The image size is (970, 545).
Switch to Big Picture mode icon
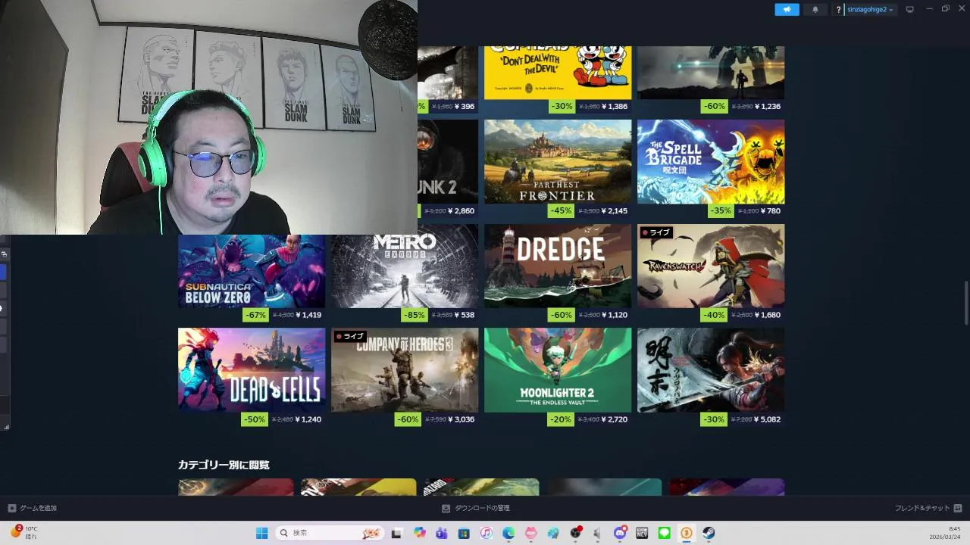[x=910, y=10]
